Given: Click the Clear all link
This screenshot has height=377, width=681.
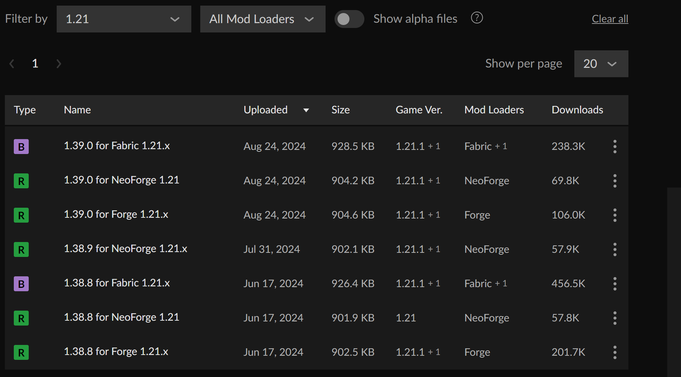Looking at the screenshot, I should (x=610, y=19).
